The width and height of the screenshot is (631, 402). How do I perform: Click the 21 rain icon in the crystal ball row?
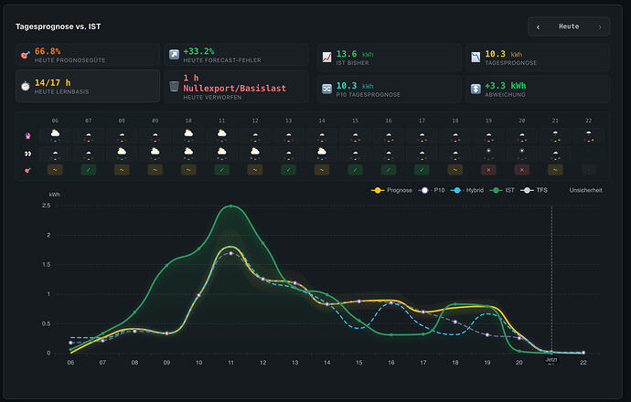[555, 135]
